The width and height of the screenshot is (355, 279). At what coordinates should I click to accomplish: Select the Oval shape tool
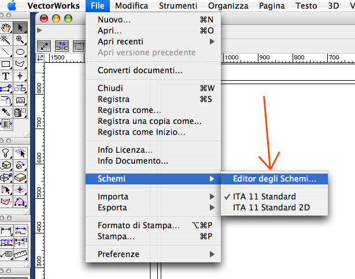[20, 52]
